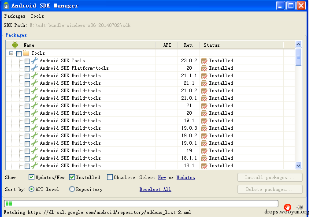Check the Android SDK Platform-tools checkbox

point(27,68)
